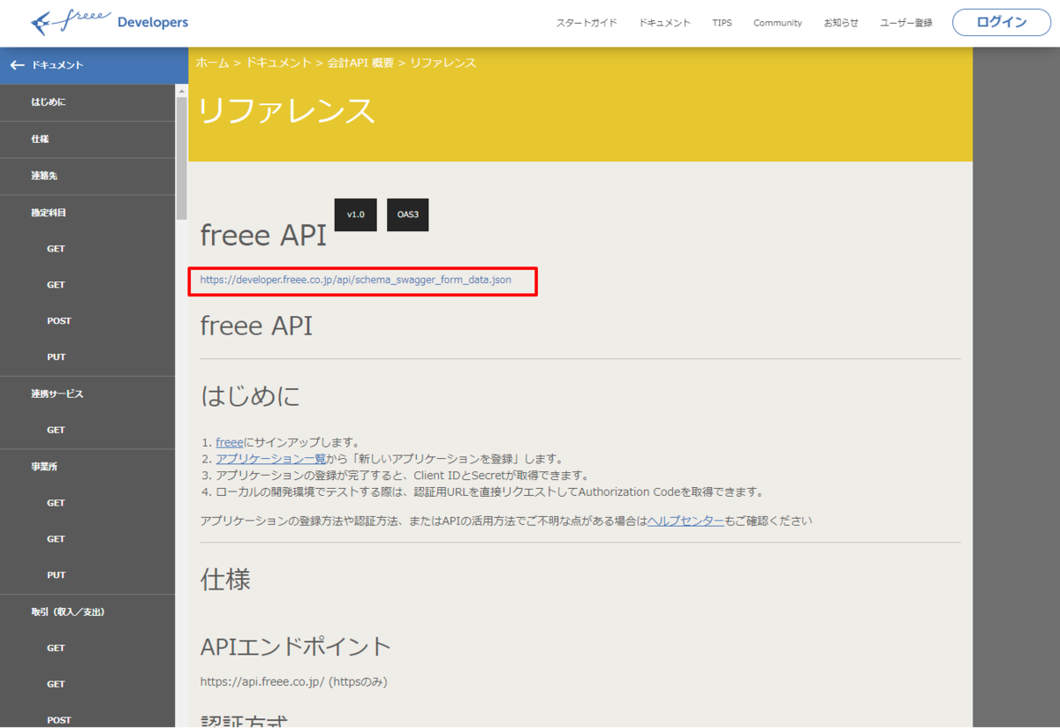The width and height of the screenshot is (1060, 728).
Task: Open ユーザー登録 in the top navigation
Action: coord(906,23)
